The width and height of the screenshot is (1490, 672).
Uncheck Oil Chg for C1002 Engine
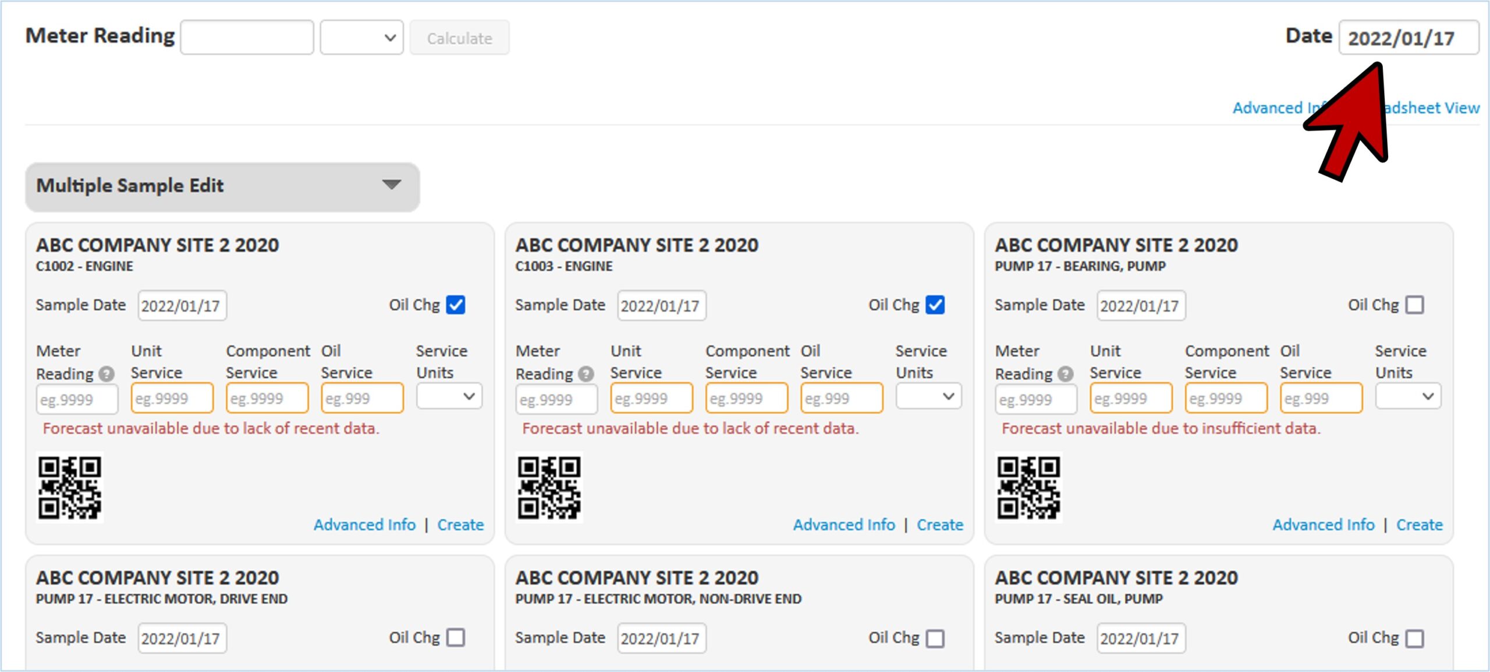tap(456, 305)
